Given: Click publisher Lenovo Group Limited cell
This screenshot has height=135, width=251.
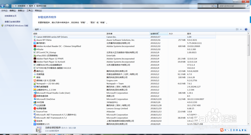Looking at the screenshot, I should click(x=117, y=108).
